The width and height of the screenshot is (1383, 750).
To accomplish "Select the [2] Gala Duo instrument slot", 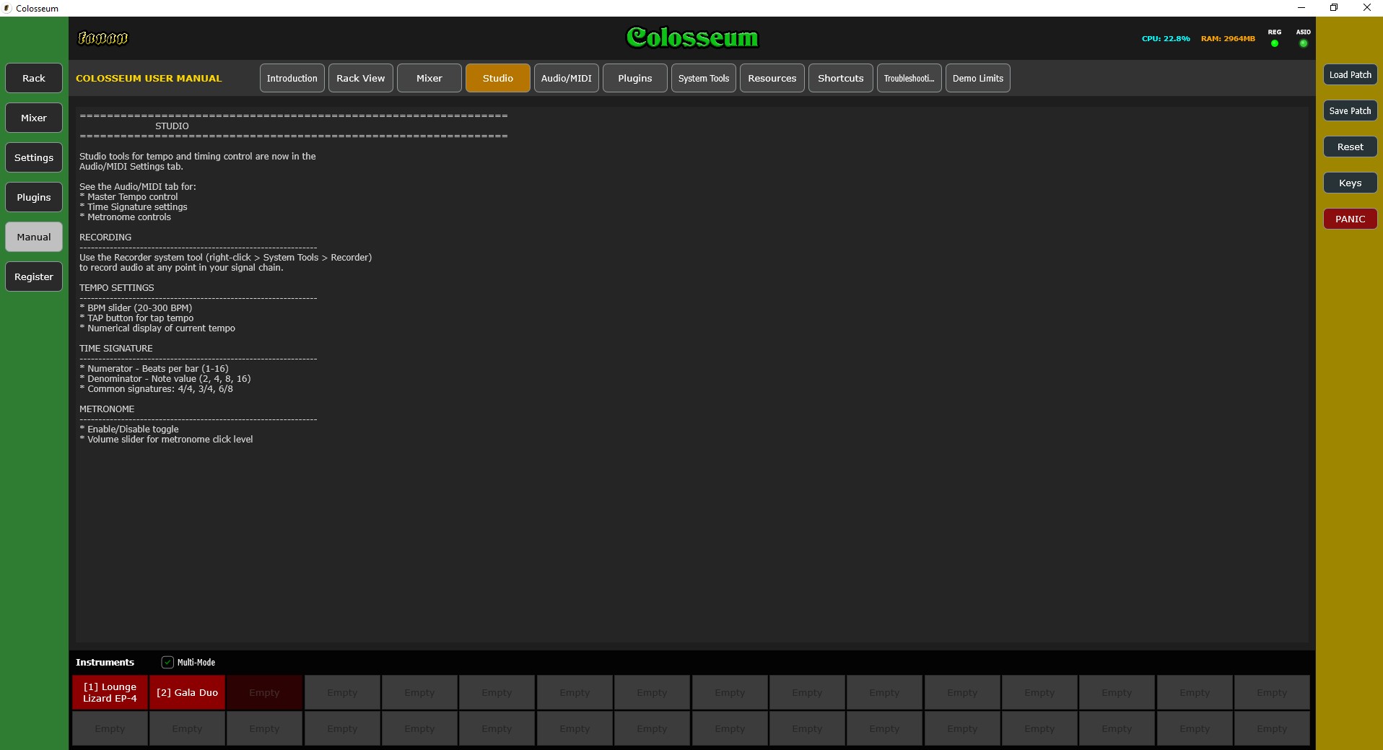I will pos(187,692).
